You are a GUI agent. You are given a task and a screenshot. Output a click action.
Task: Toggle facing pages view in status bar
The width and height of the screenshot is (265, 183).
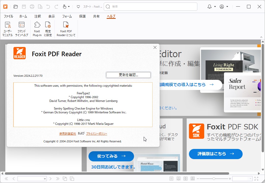coord(185,179)
